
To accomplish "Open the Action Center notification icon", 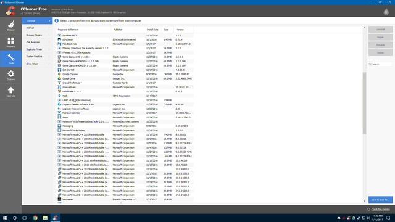I will (x=388, y=218).
